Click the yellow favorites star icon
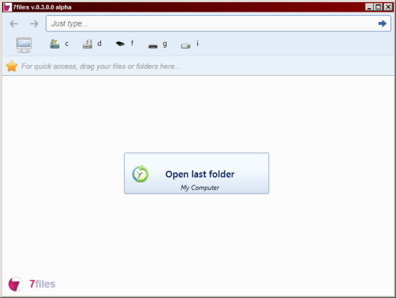396x298 pixels. 12,66
